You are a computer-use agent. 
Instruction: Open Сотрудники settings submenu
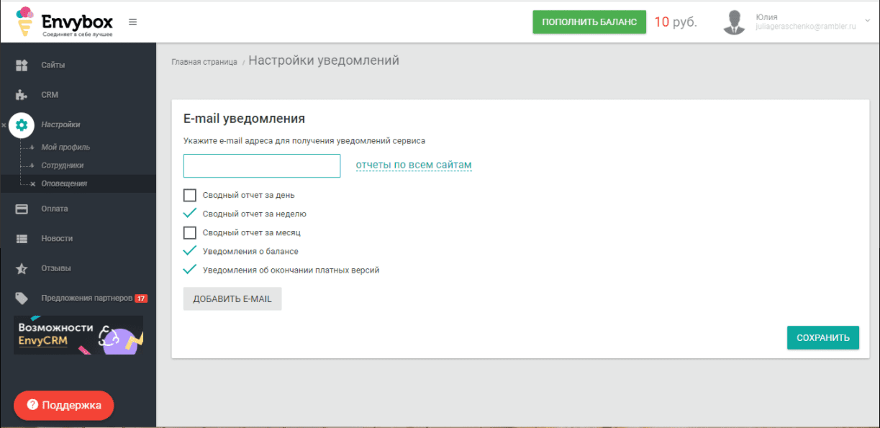point(63,165)
